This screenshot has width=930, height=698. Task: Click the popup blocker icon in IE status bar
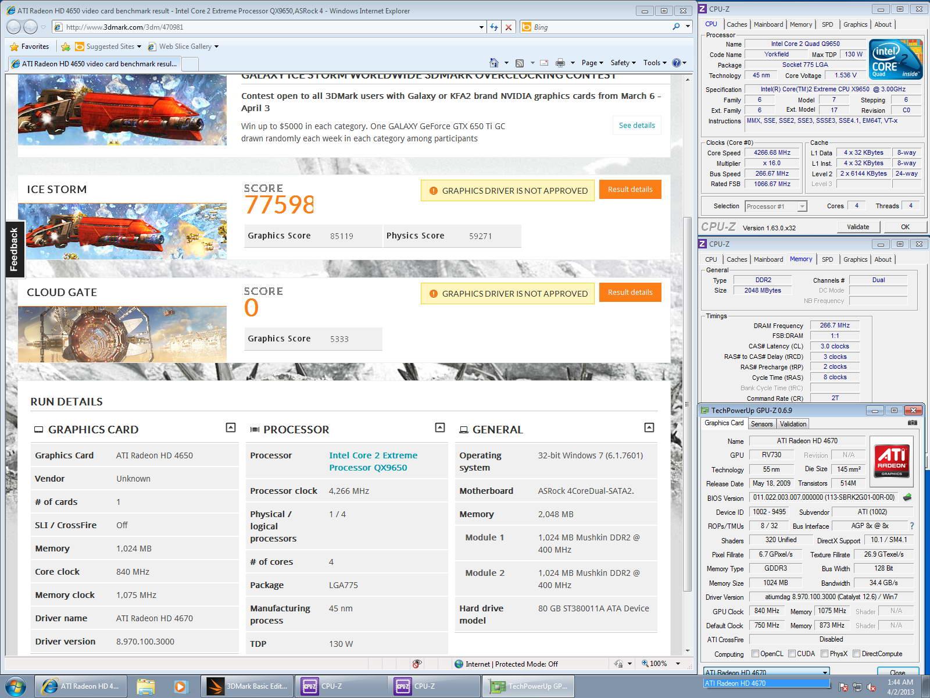coord(417,664)
